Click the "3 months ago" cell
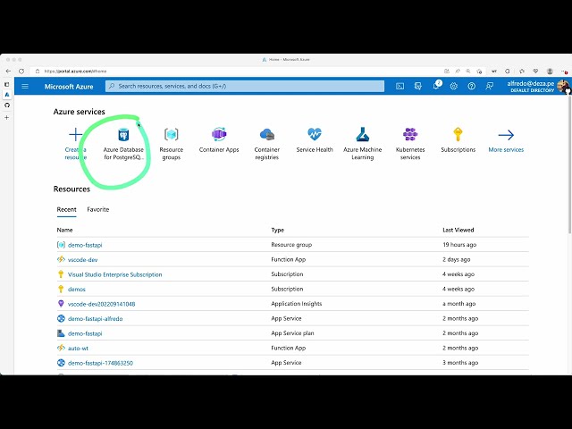 point(460,363)
